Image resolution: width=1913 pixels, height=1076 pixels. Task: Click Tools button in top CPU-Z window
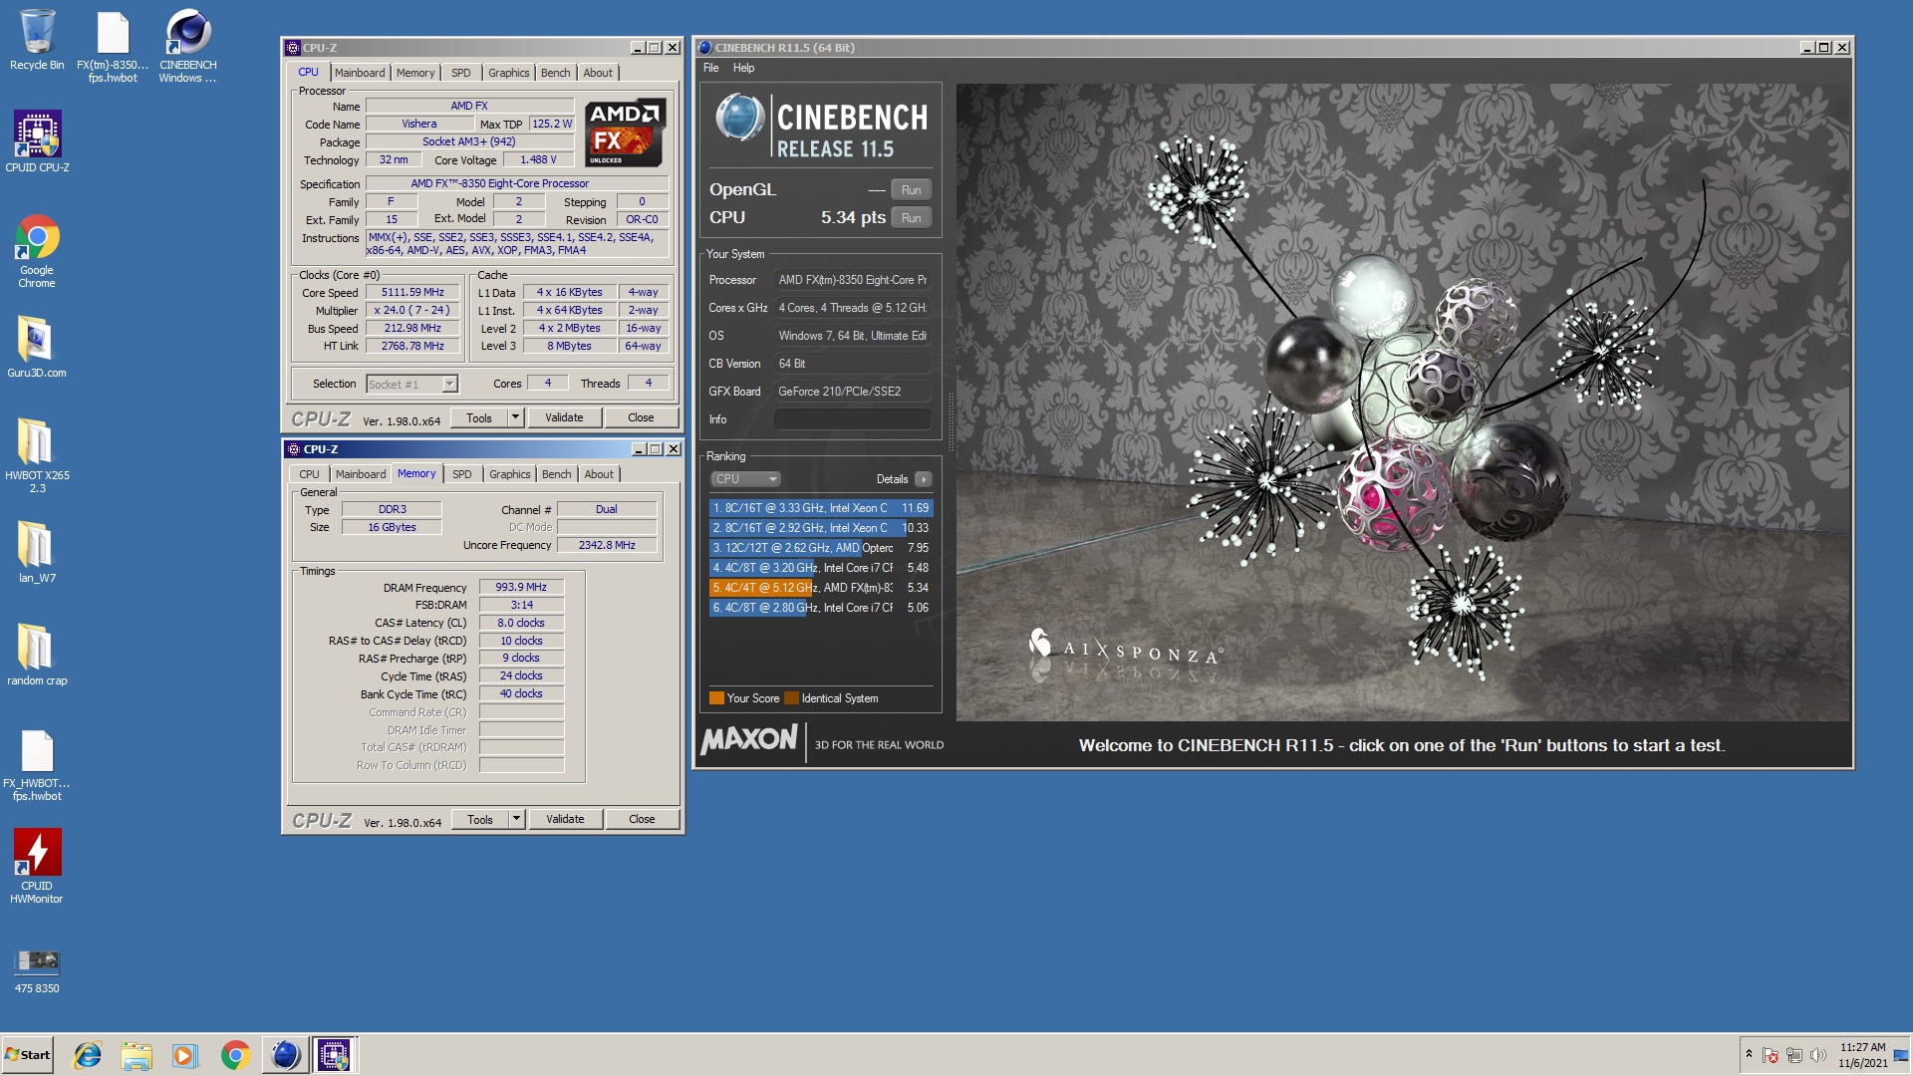tap(479, 418)
